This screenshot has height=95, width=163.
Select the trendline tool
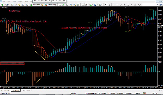pos(121,5)
